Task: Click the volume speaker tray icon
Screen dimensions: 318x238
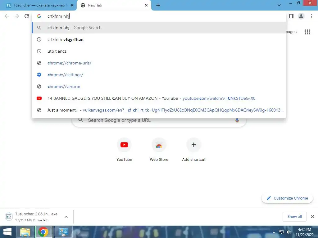Action: pos(289,232)
